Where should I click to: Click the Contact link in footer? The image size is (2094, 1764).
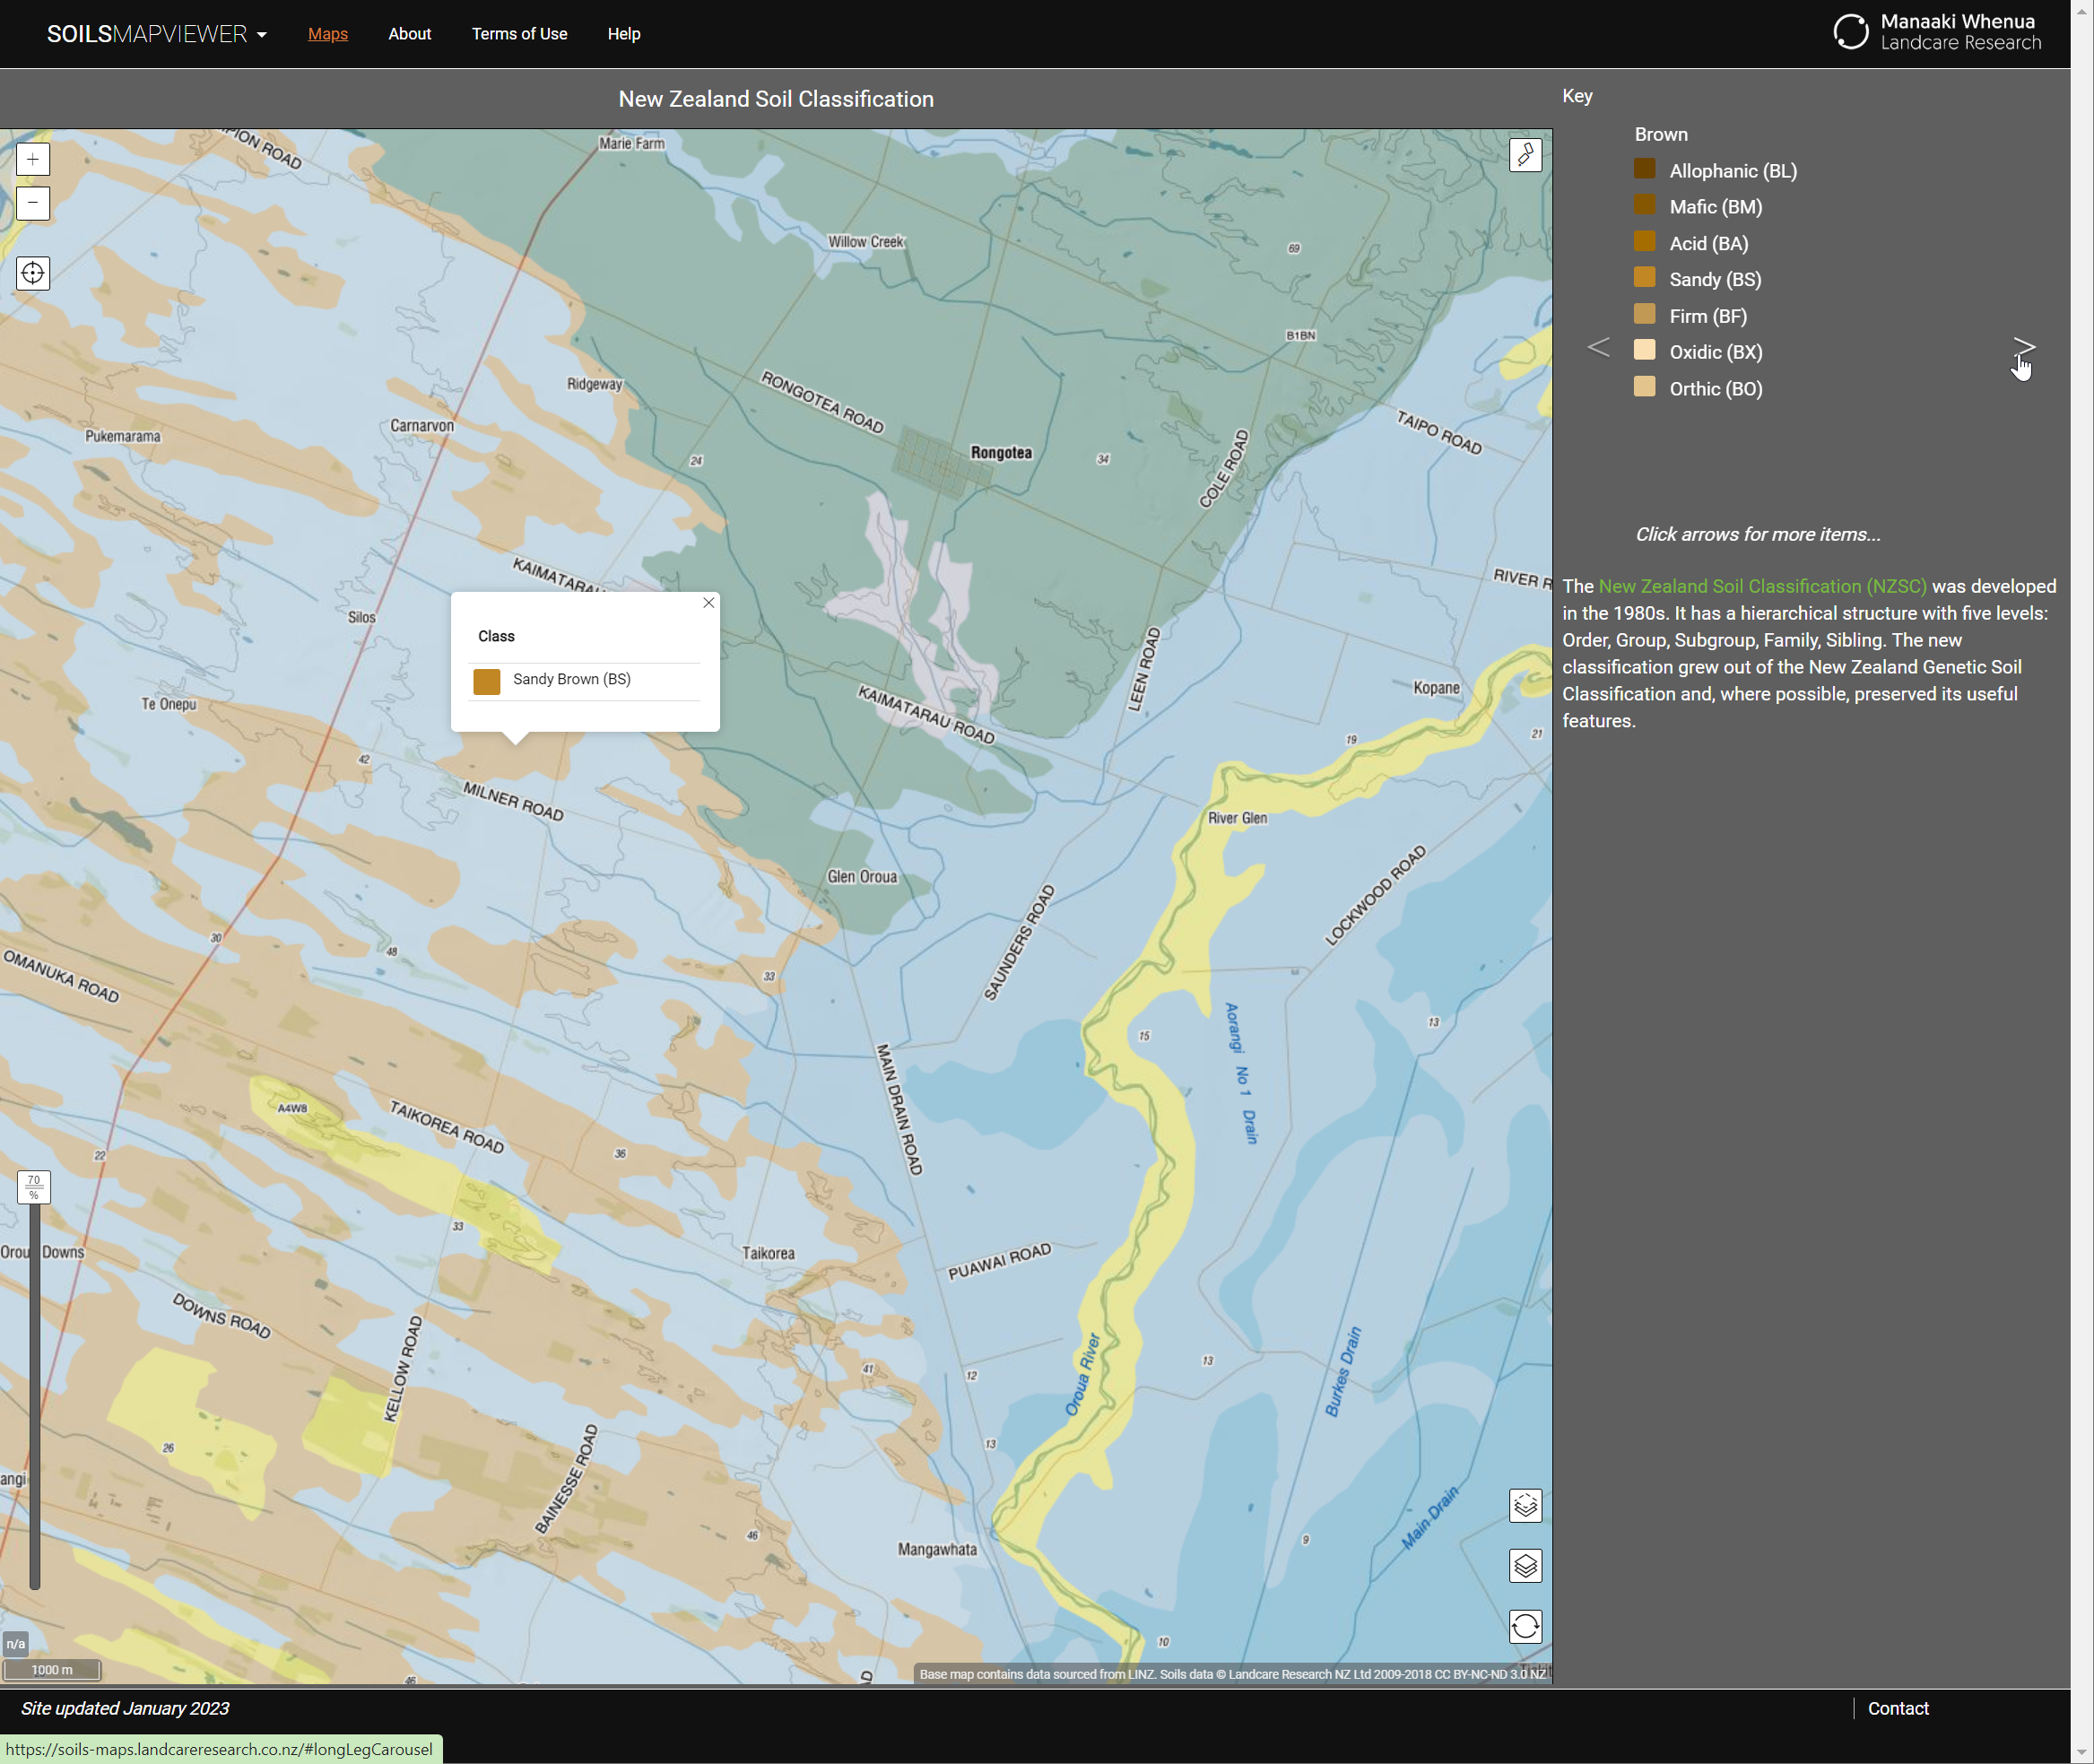pyautogui.click(x=1898, y=1709)
